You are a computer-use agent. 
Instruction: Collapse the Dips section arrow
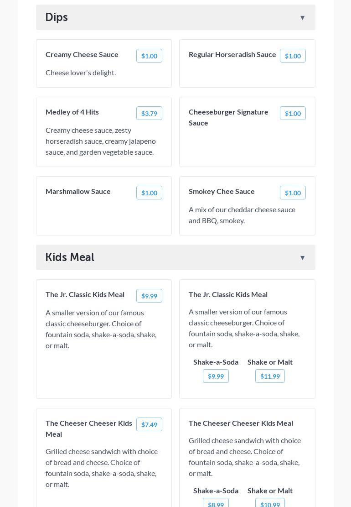[x=302, y=18]
